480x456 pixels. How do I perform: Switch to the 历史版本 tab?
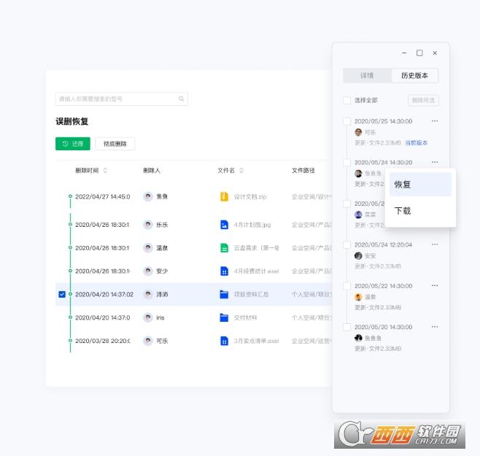pyautogui.click(x=414, y=75)
